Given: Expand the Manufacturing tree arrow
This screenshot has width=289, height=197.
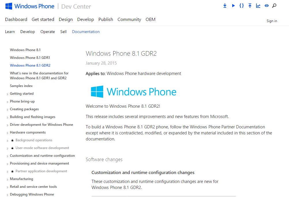Looking at the screenshot, I should coord(7,179).
